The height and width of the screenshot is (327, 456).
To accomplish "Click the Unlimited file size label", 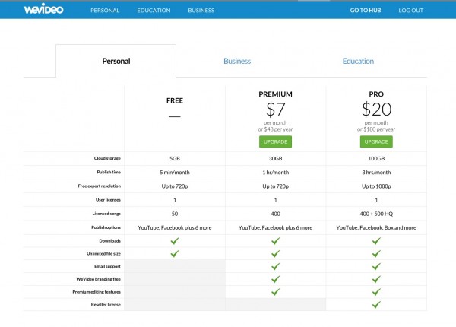I will pyautogui.click(x=103, y=254).
